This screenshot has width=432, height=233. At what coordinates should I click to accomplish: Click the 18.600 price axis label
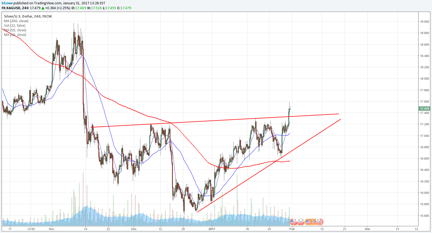(424, 45)
